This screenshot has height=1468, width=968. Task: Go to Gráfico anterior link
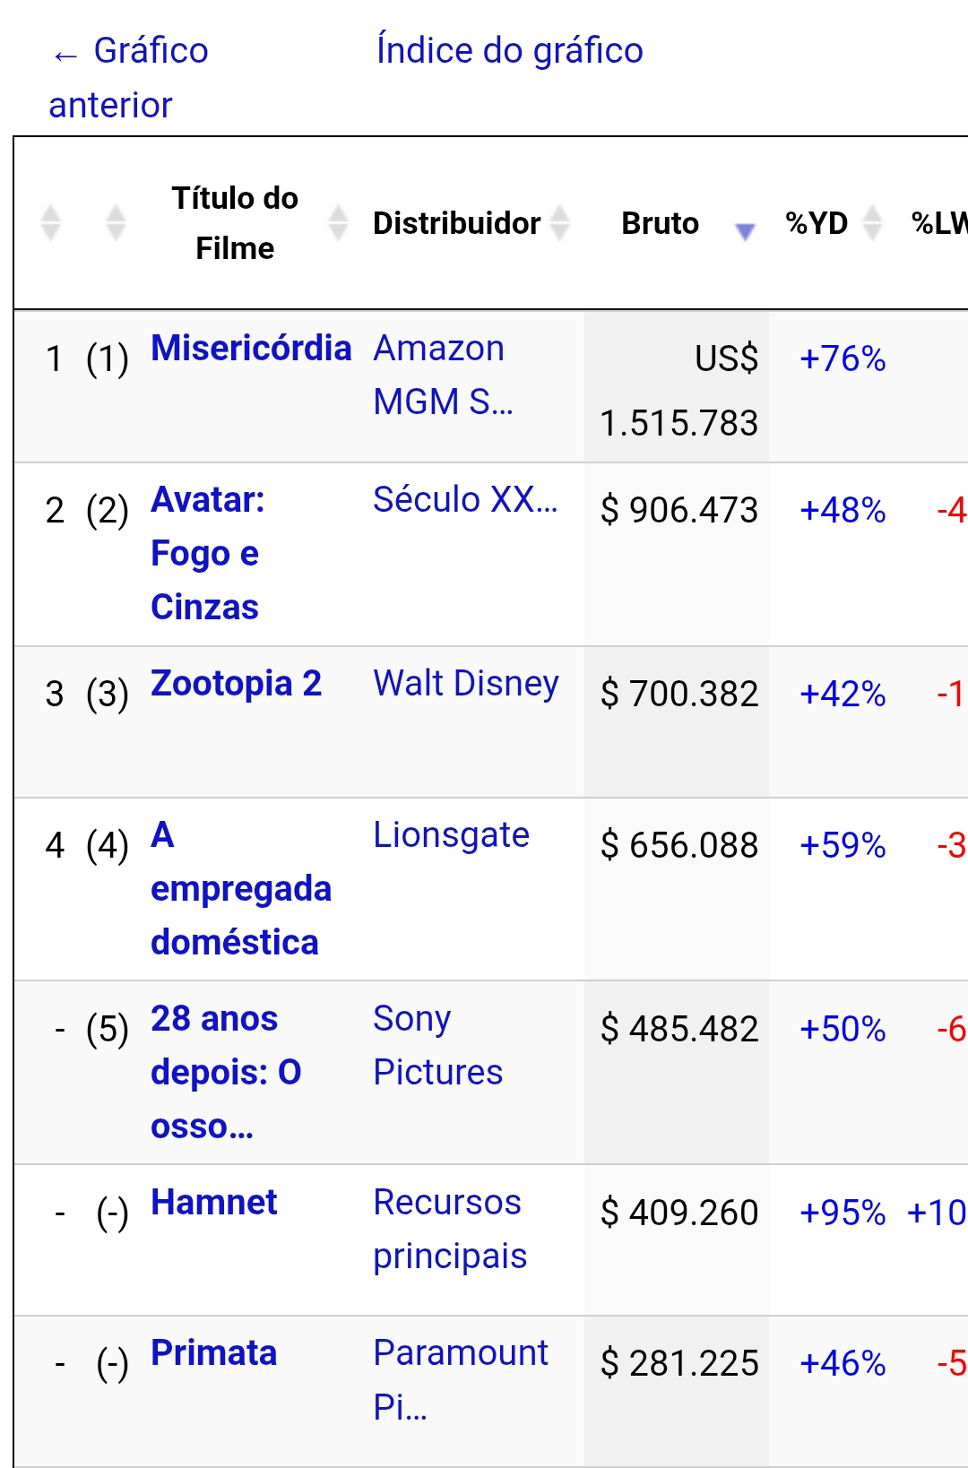(x=128, y=77)
